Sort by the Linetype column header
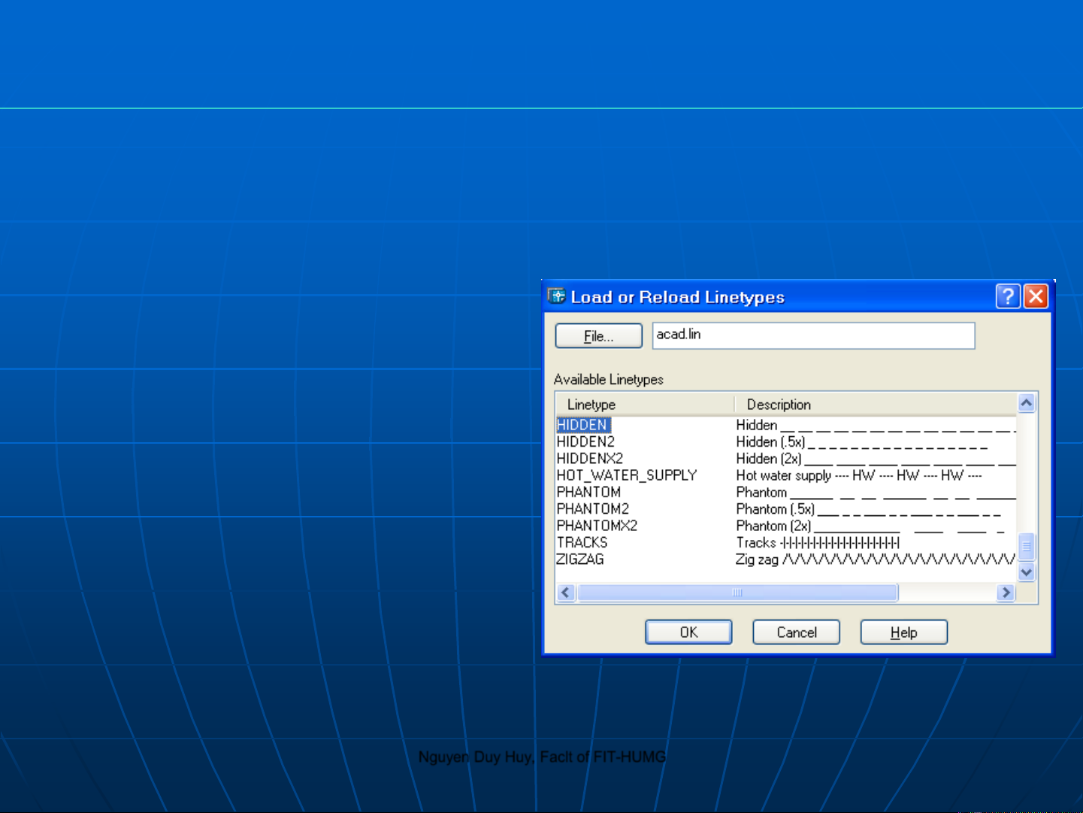1083x813 pixels. 591,405
